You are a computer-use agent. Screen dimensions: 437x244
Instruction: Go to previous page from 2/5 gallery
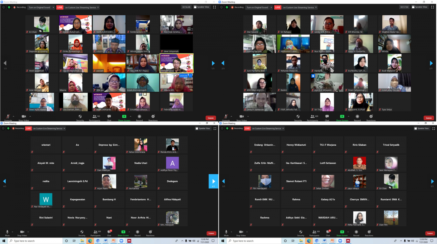tap(223, 63)
